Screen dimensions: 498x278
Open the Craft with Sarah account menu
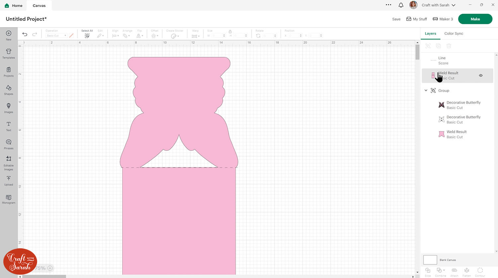point(438,5)
